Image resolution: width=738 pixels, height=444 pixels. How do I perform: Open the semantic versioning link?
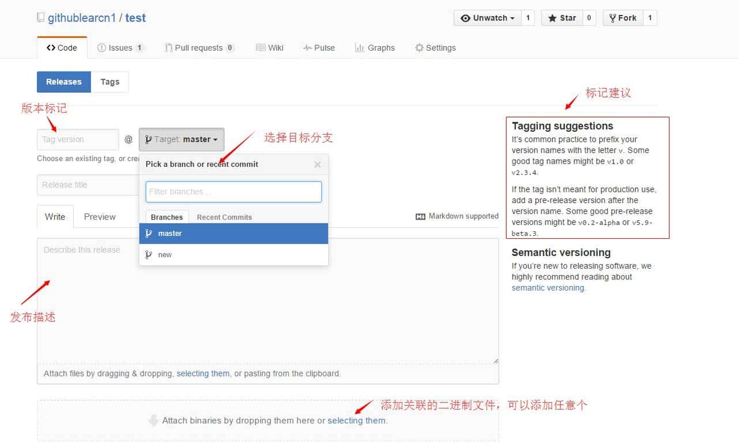(x=548, y=288)
